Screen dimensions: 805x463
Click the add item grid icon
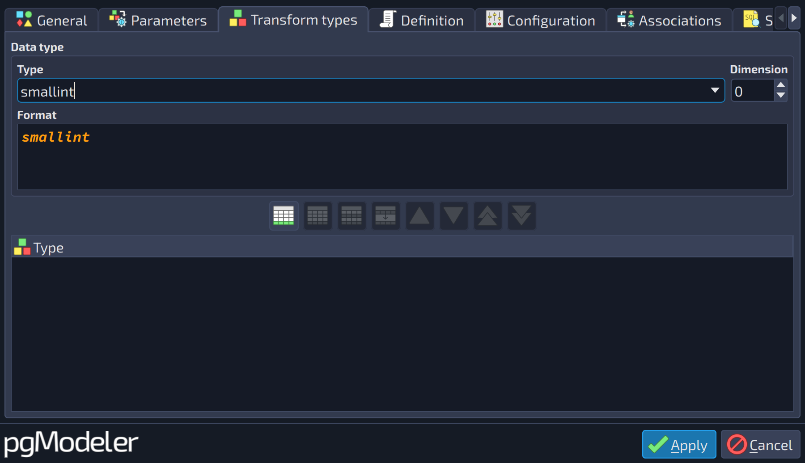[x=284, y=216]
